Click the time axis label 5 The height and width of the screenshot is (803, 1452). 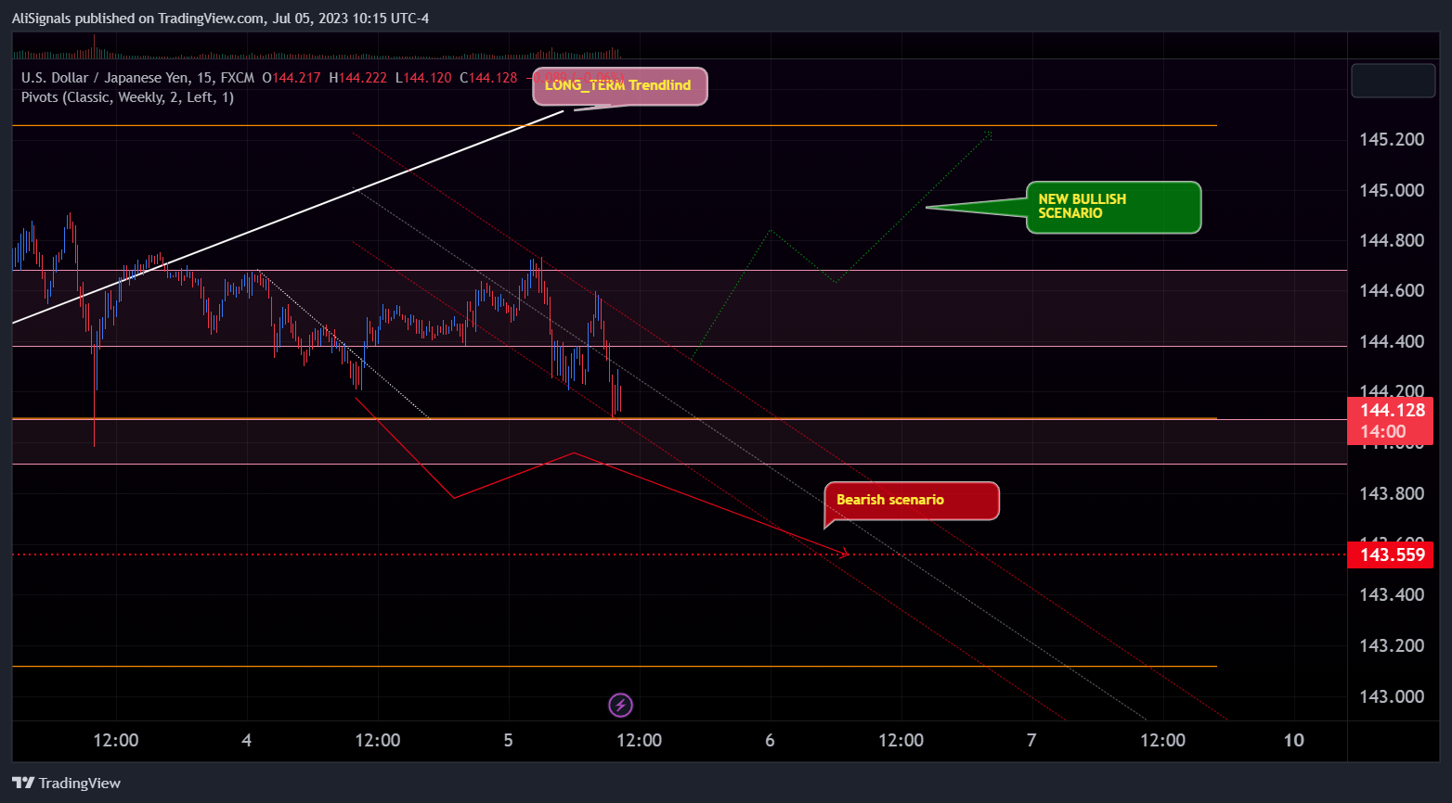point(508,740)
